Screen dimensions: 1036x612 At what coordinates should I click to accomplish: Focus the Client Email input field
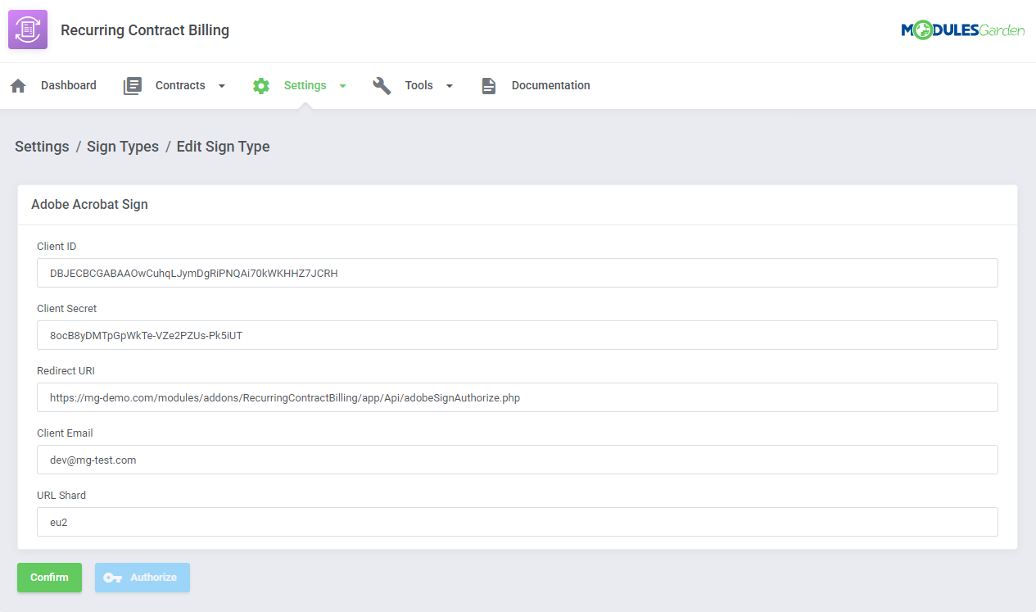(518, 460)
